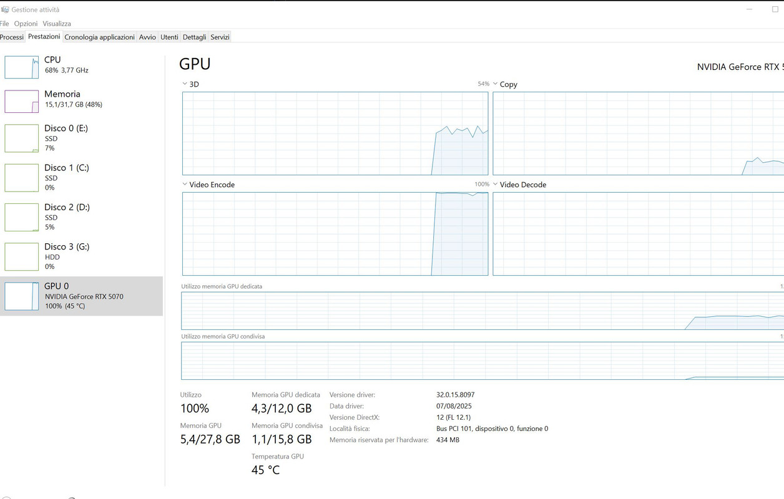Open the Video Encode engine dropdown
The width and height of the screenshot is (784, 499).
[x=185, y=185]
